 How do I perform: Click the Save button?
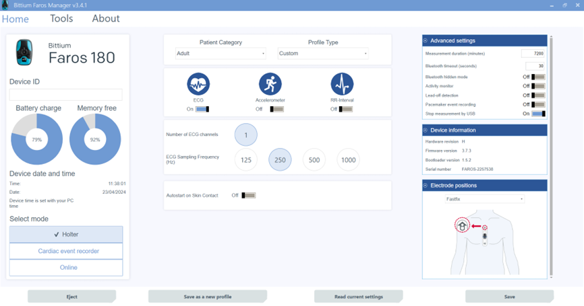[x=510, y=297]
